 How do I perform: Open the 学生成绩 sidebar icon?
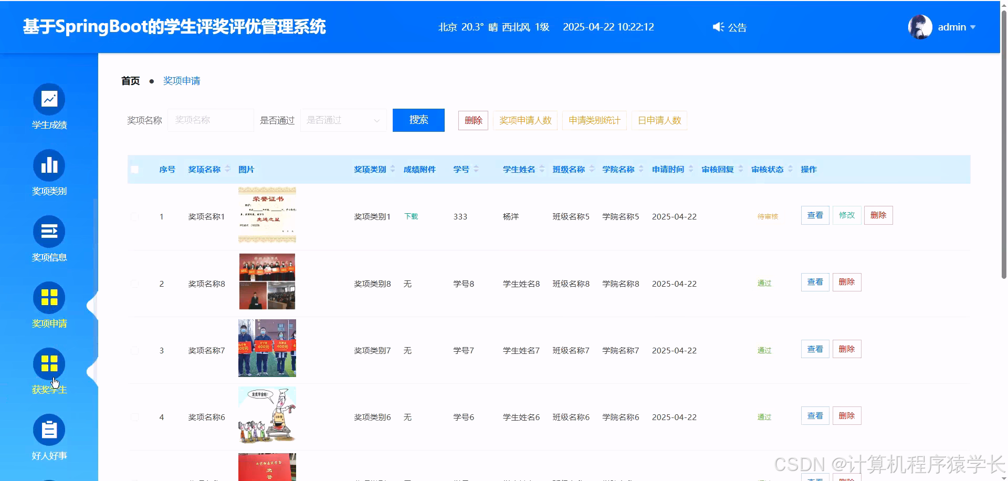49,99
